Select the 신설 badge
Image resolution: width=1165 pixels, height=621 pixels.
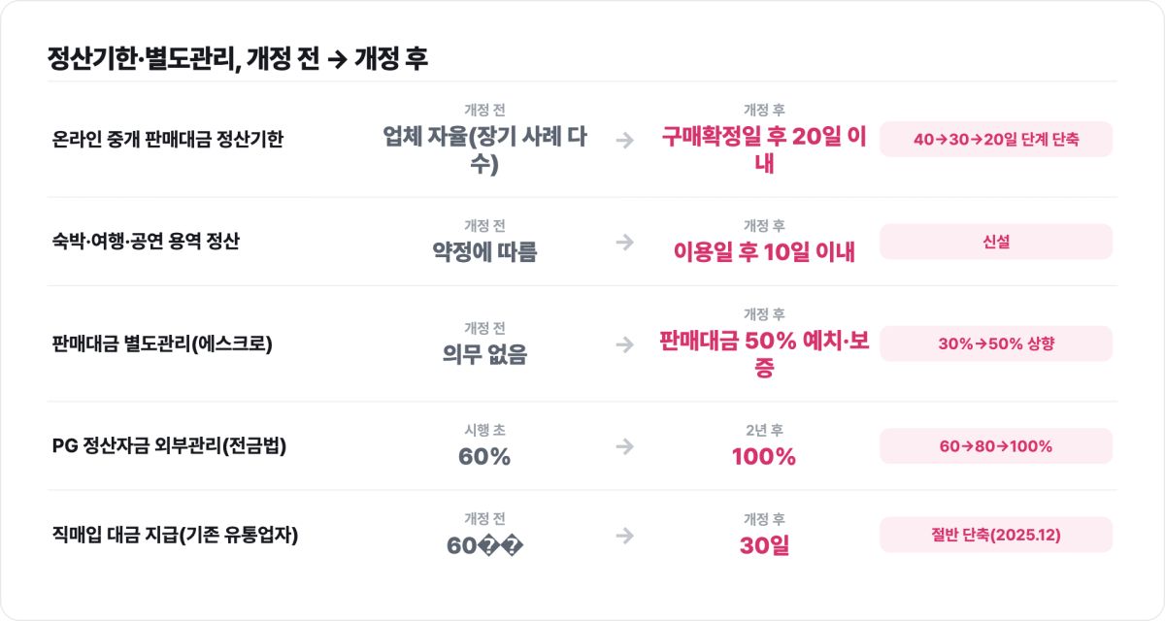point(996,242)
